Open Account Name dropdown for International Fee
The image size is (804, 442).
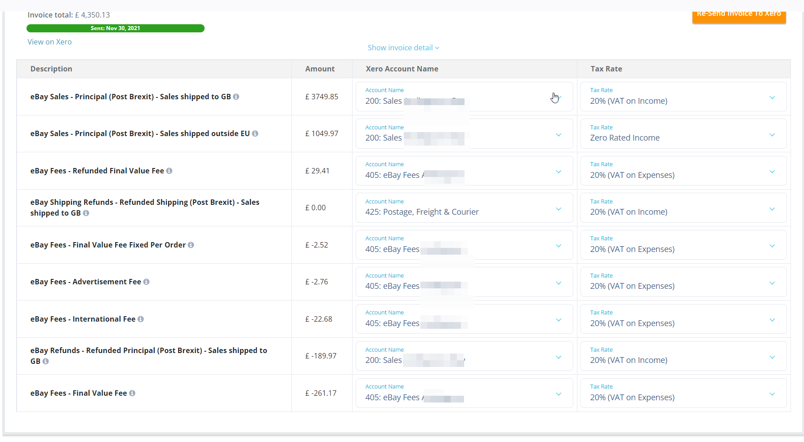tap(464, 319)
